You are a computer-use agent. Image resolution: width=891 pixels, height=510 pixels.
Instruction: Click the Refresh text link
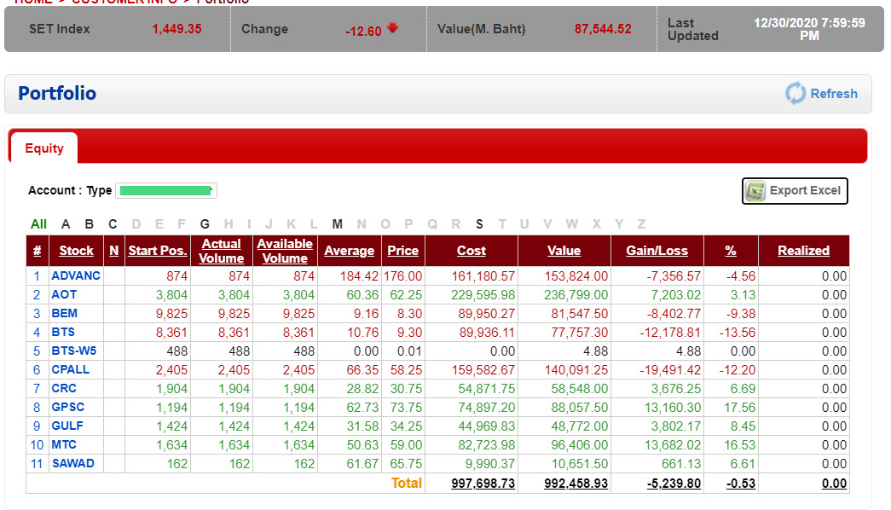[x=834, y=94]
